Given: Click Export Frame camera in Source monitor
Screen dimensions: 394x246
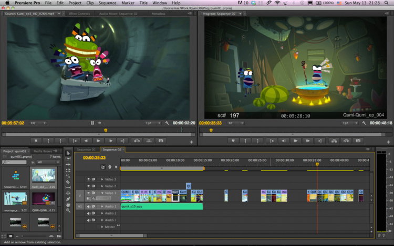Looking at the screenshot, I should (161, 141).
